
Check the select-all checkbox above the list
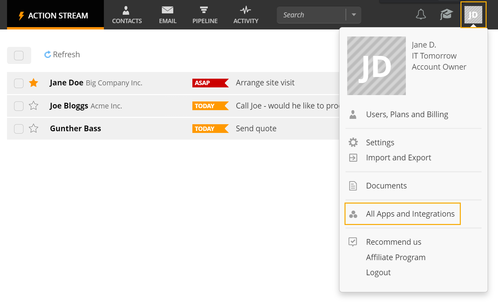pyautogui.click(x=19, y=55)
